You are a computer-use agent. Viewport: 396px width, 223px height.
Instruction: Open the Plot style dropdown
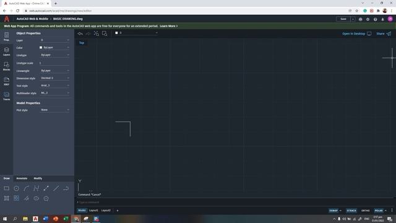pyautogui.click(x=54, y=110)
